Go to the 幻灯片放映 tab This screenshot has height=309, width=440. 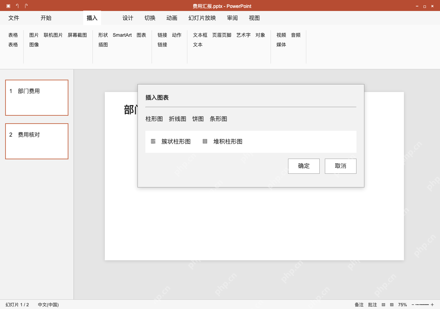(x=202, y=18)
